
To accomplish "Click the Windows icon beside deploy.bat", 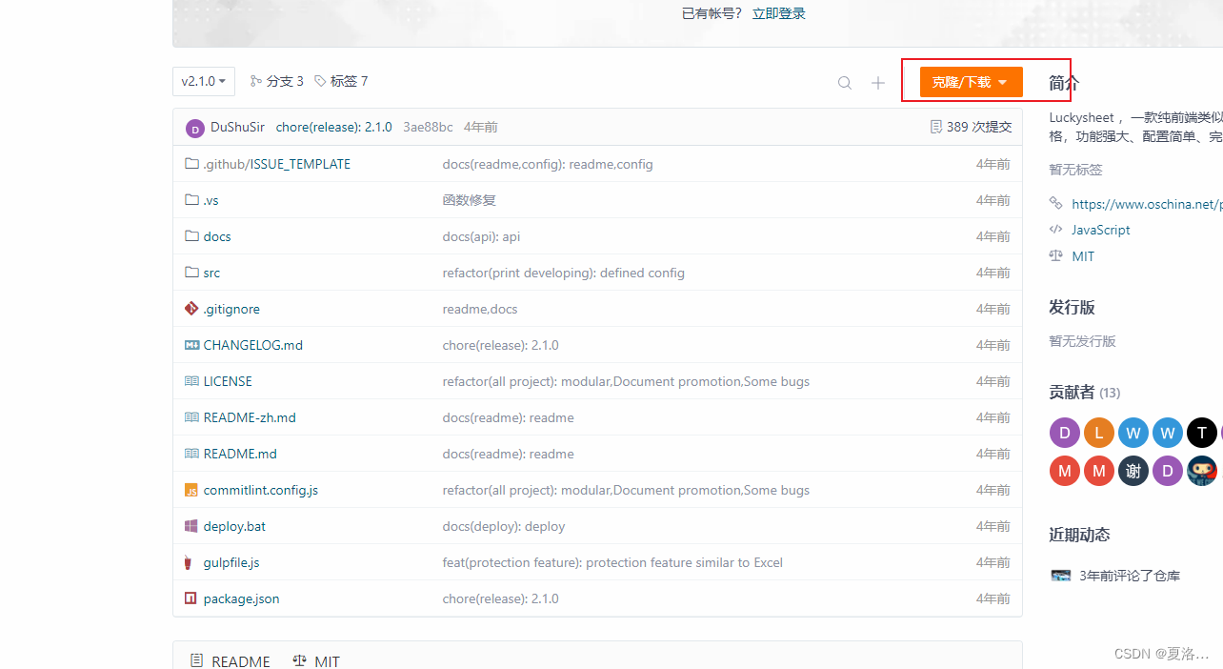I will point(190,526).
